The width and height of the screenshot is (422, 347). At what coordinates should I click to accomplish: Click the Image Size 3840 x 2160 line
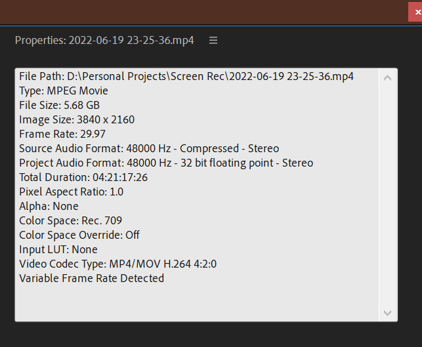click(x=77, y=119)
